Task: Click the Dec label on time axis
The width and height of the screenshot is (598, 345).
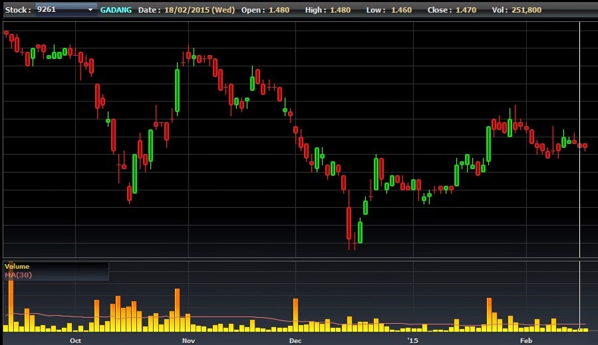Action: click(295, 340)
